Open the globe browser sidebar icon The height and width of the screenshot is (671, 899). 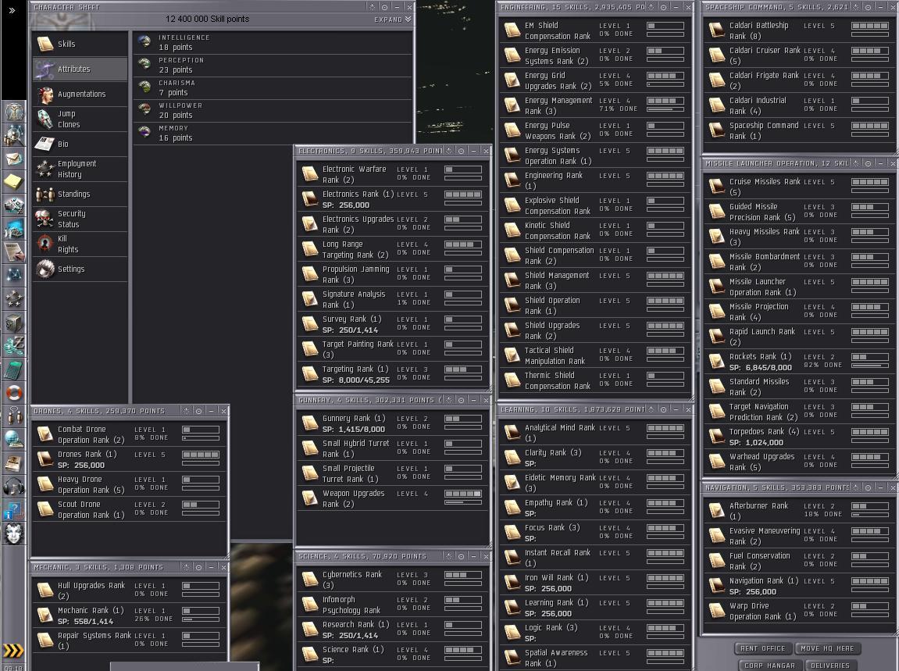14,439
